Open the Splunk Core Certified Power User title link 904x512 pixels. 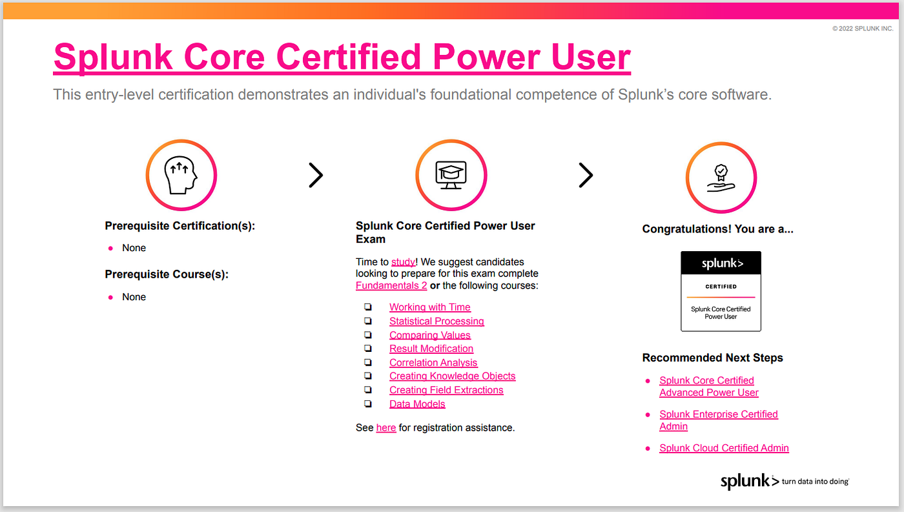click(342, 57)
